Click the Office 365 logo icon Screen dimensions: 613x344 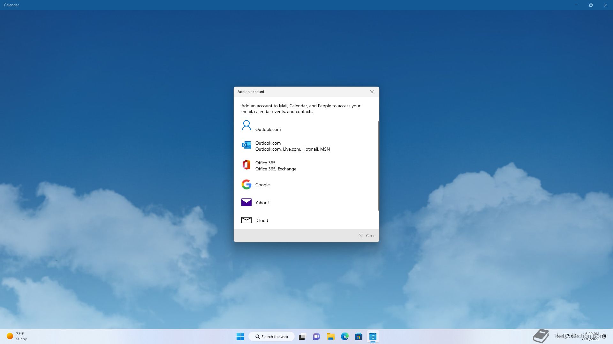pos(246,165)
